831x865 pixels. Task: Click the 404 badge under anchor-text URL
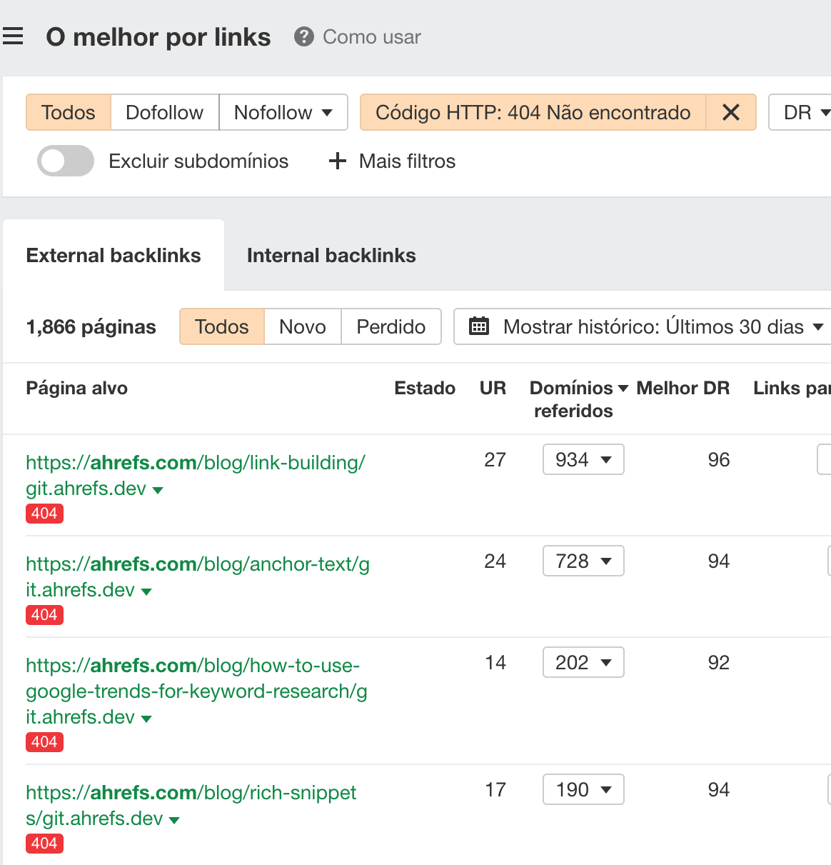pos(44,615)
